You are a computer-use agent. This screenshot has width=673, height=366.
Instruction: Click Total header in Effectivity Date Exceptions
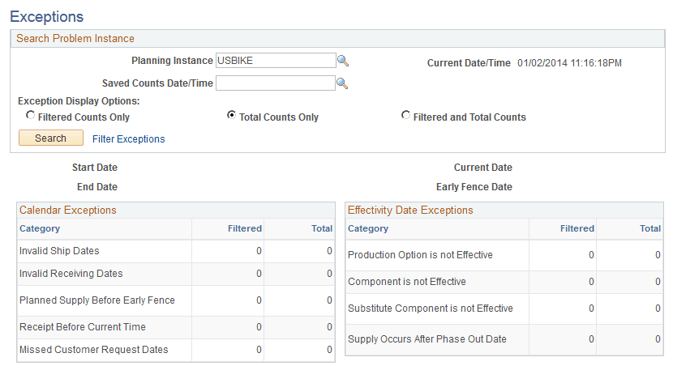[x=650, y=229]
